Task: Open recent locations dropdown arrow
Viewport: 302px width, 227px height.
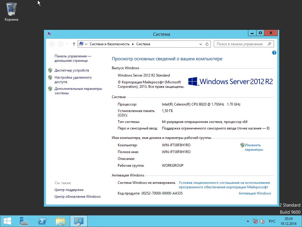Action: click(x=67, y=44)
